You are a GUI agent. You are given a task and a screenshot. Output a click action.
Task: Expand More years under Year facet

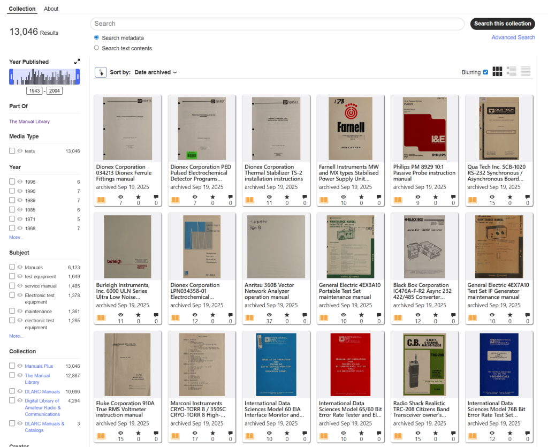coord(16,237)
